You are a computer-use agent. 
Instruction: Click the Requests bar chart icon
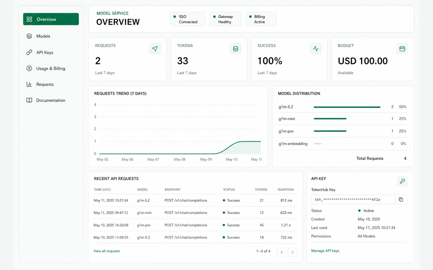pyautogui.click(x=29, y=84)
